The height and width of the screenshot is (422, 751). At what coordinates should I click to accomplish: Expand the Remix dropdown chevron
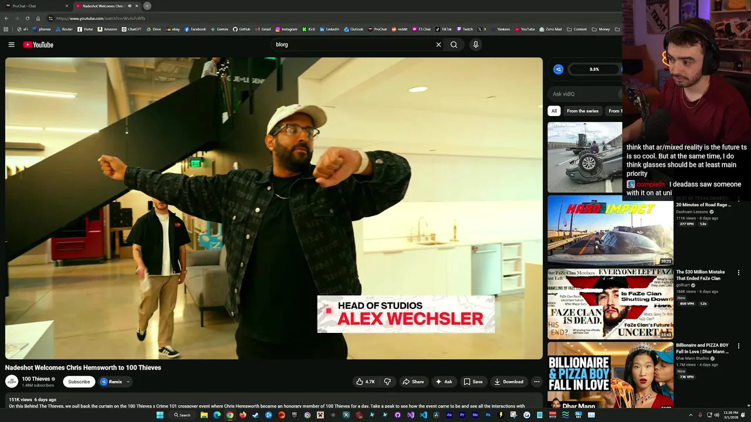[128, 382]
